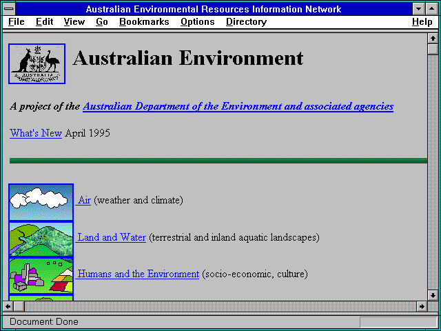Open the Land and Water link
The width and height of the screenshot is (441, 331).
click(111, 237)
